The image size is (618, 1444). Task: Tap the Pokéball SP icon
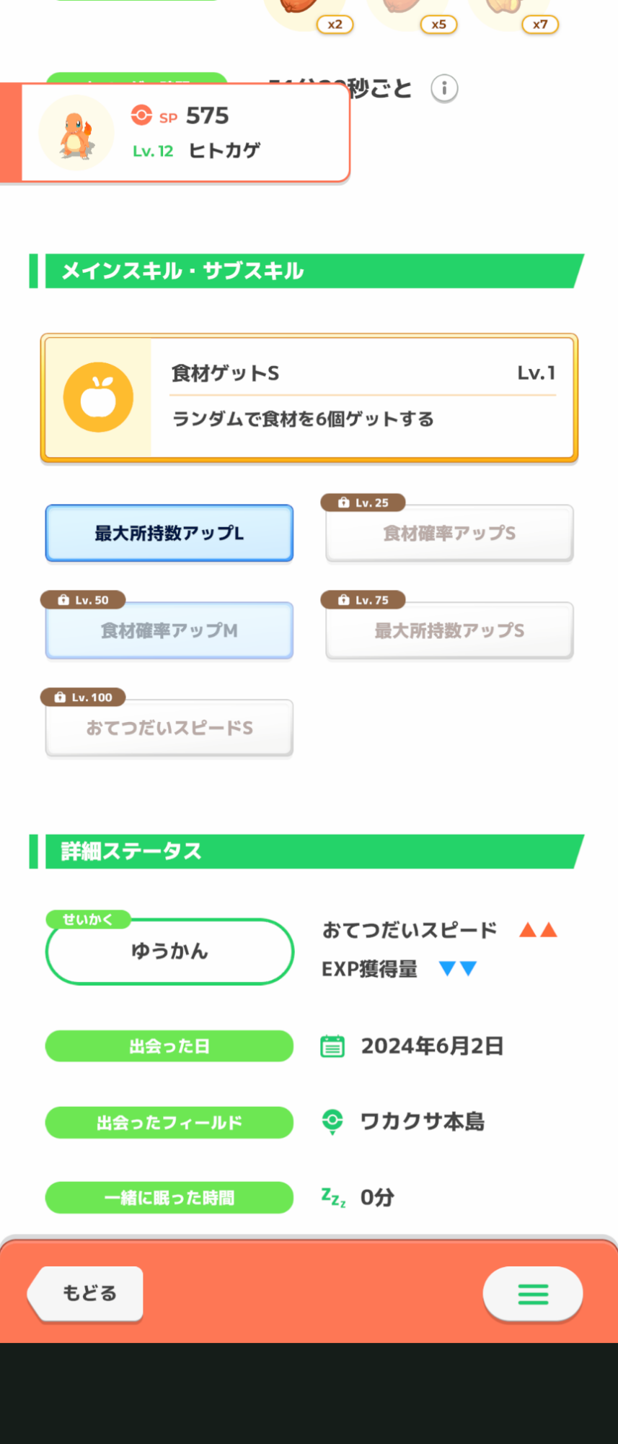pos(141,116)
